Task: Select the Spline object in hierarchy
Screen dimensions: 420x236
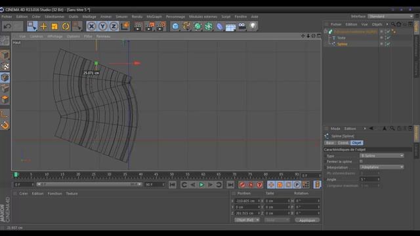Action: click(x=343, y=44)
